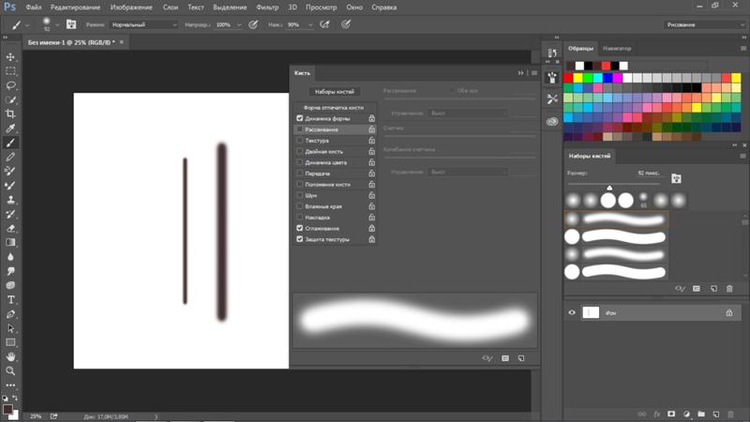Open the blend mode Нормальный dropdown

pos(142,24)
